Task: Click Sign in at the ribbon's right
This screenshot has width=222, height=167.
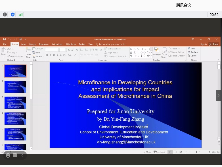Action: (204, 44)
